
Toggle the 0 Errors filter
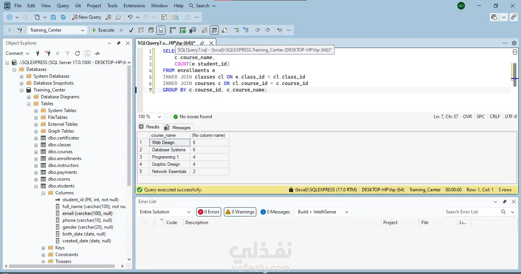(x=209, y=212)
